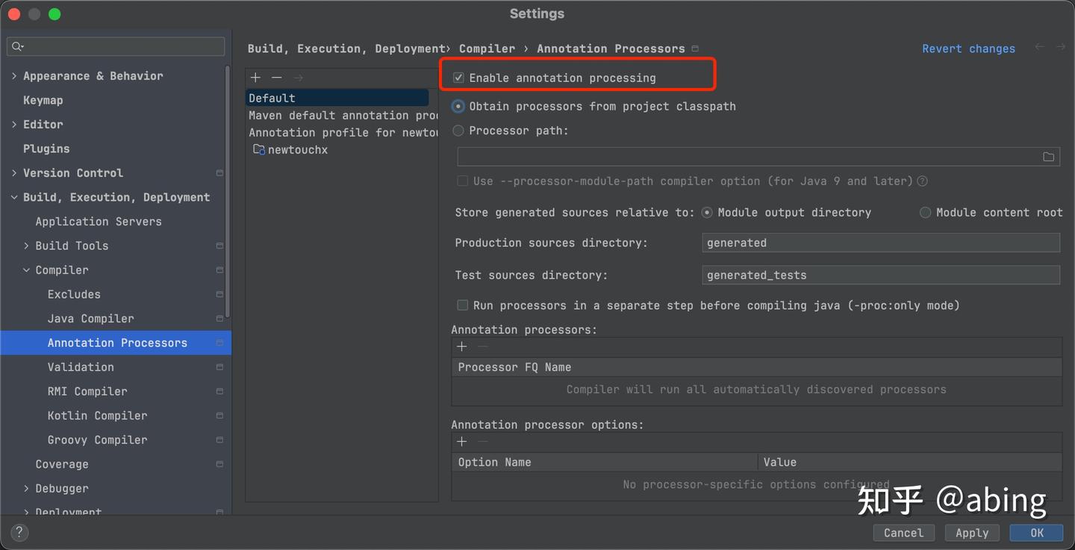Click newtouchx module folder icon
1075x550 pixels.
259,150
